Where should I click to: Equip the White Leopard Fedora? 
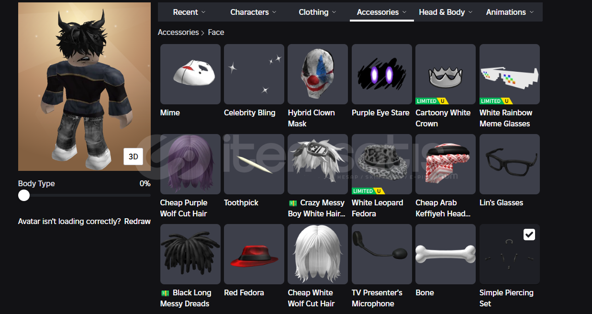coord(382,164)
